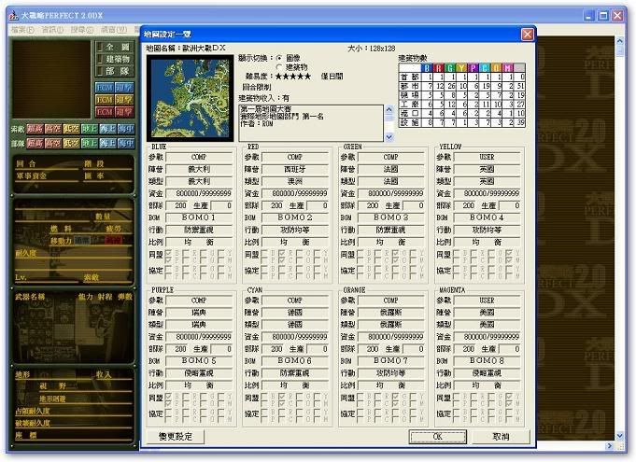Click the yellow ECM button
This screenshot has height=462, width=636.
point(104,100)
